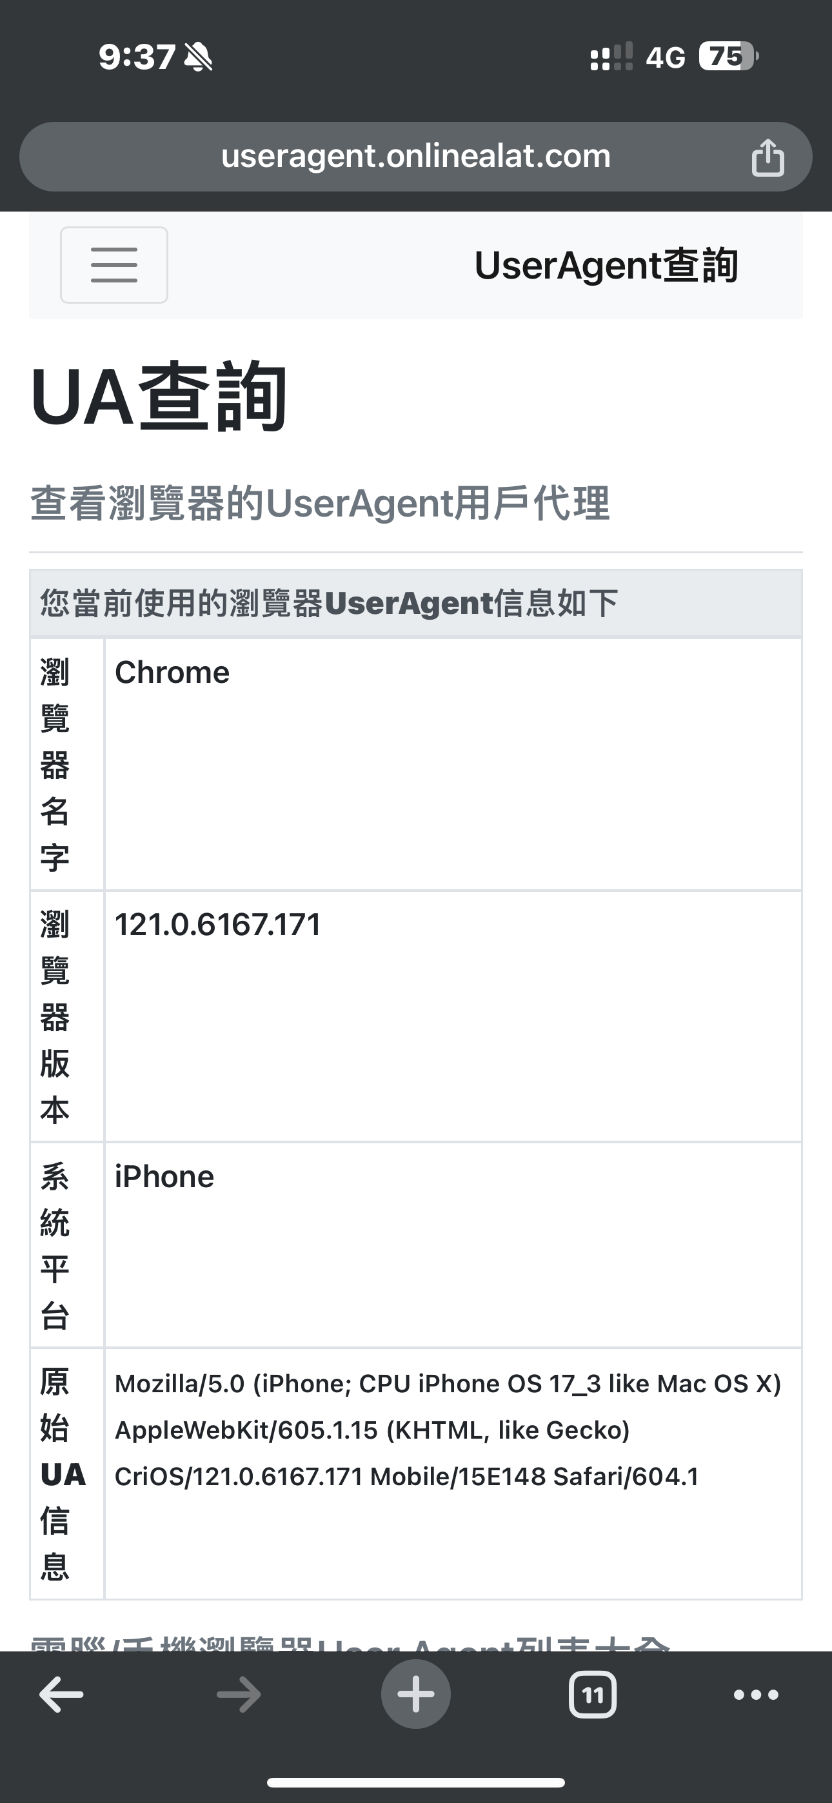This screenshot has width=832, height=1803.
Task: Go back with the left arrow
Action: pos(62,1695)
